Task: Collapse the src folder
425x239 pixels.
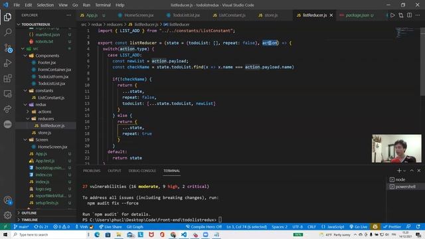Action: pyautogui.click(x=23, y=48)
